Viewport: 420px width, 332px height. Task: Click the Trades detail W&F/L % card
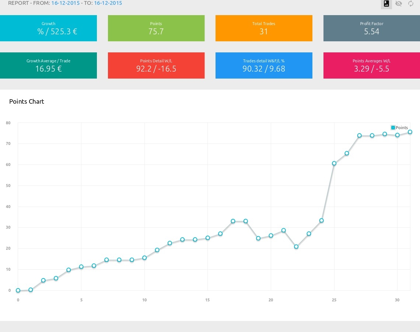point(264,65)
